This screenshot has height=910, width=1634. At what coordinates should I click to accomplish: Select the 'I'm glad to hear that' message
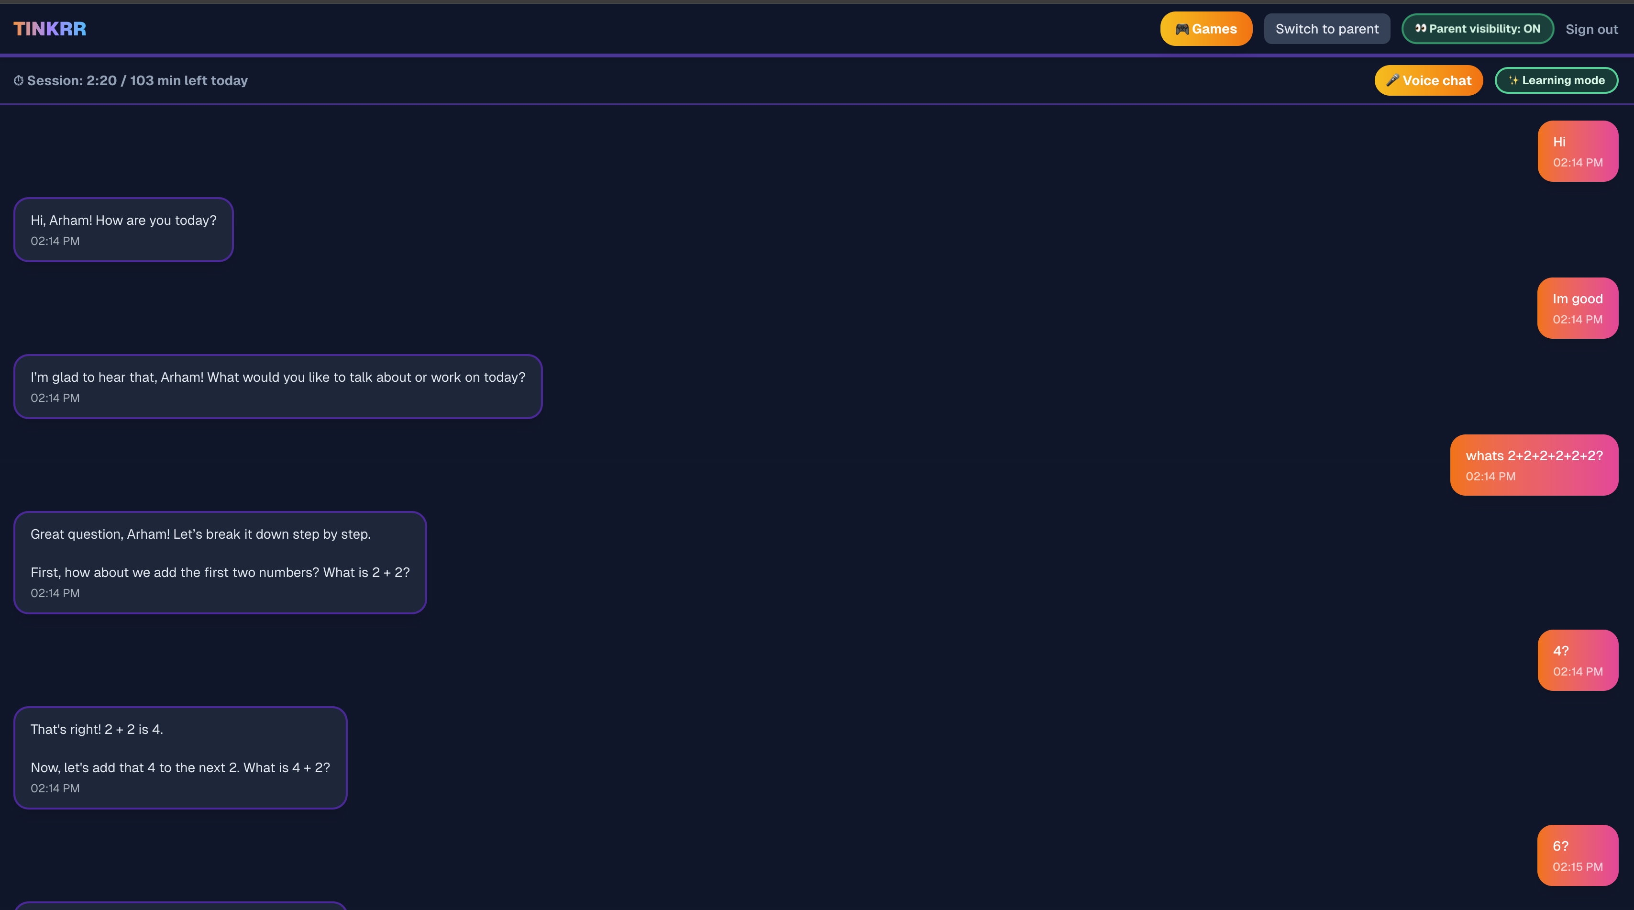278,386
